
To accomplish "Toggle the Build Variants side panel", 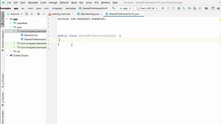I will (2, 117).
